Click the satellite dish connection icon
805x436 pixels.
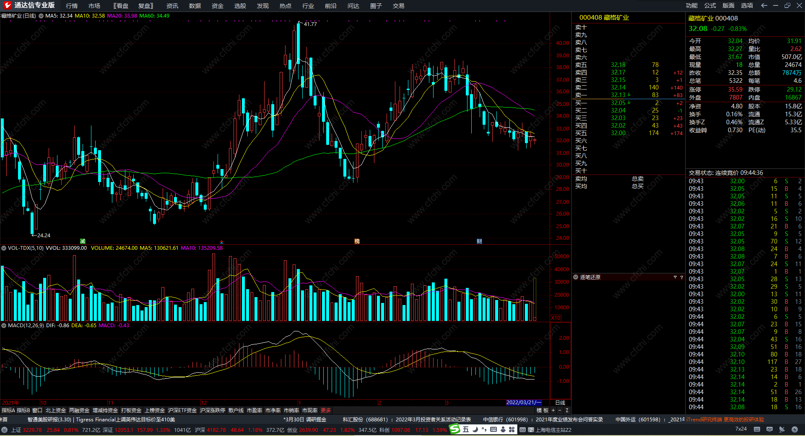[782, 429]
